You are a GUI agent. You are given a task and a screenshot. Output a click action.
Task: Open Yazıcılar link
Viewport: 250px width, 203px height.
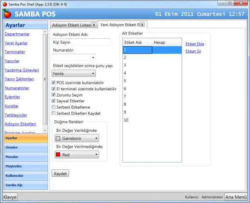tap(12, 61)
